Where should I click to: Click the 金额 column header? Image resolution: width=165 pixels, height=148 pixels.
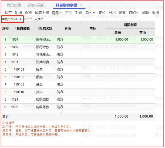point(117,32)
